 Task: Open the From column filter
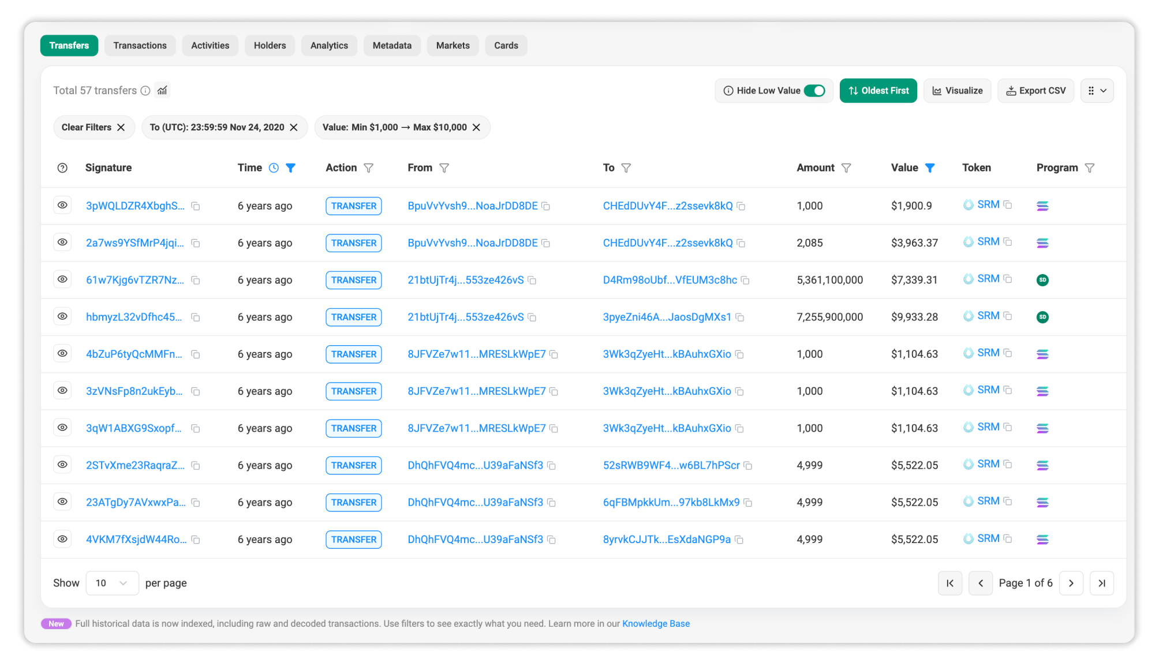tap(444, 168)
